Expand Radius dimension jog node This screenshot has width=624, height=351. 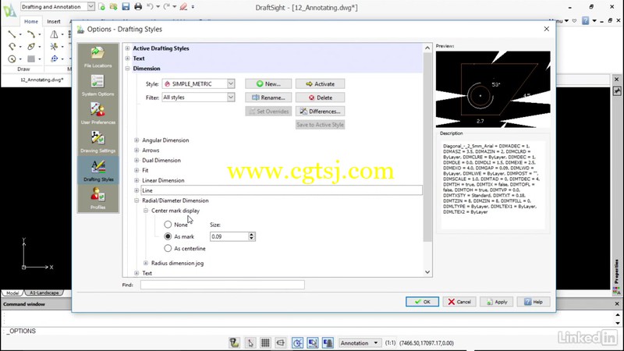(x=146, y=263)
